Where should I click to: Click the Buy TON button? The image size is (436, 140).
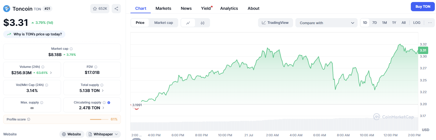[423, 6]
